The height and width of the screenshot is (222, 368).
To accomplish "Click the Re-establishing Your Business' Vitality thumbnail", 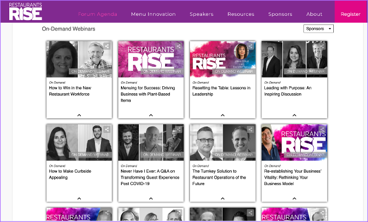I will click(x=294, y=142).
